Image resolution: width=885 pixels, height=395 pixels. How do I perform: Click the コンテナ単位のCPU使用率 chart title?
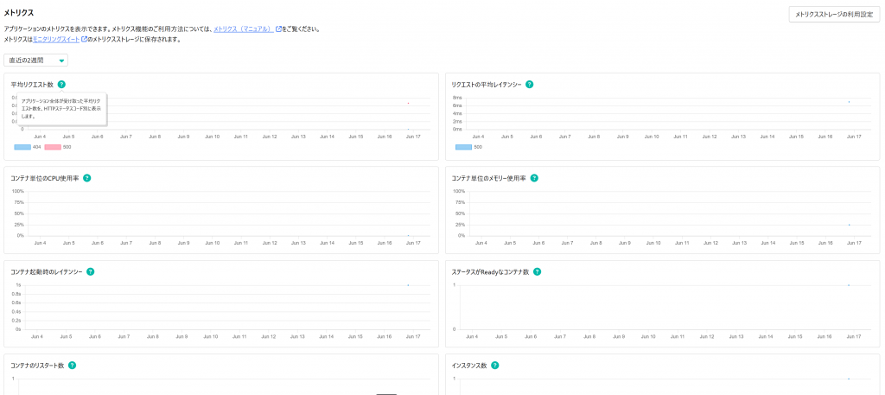(x=45, y=178)
